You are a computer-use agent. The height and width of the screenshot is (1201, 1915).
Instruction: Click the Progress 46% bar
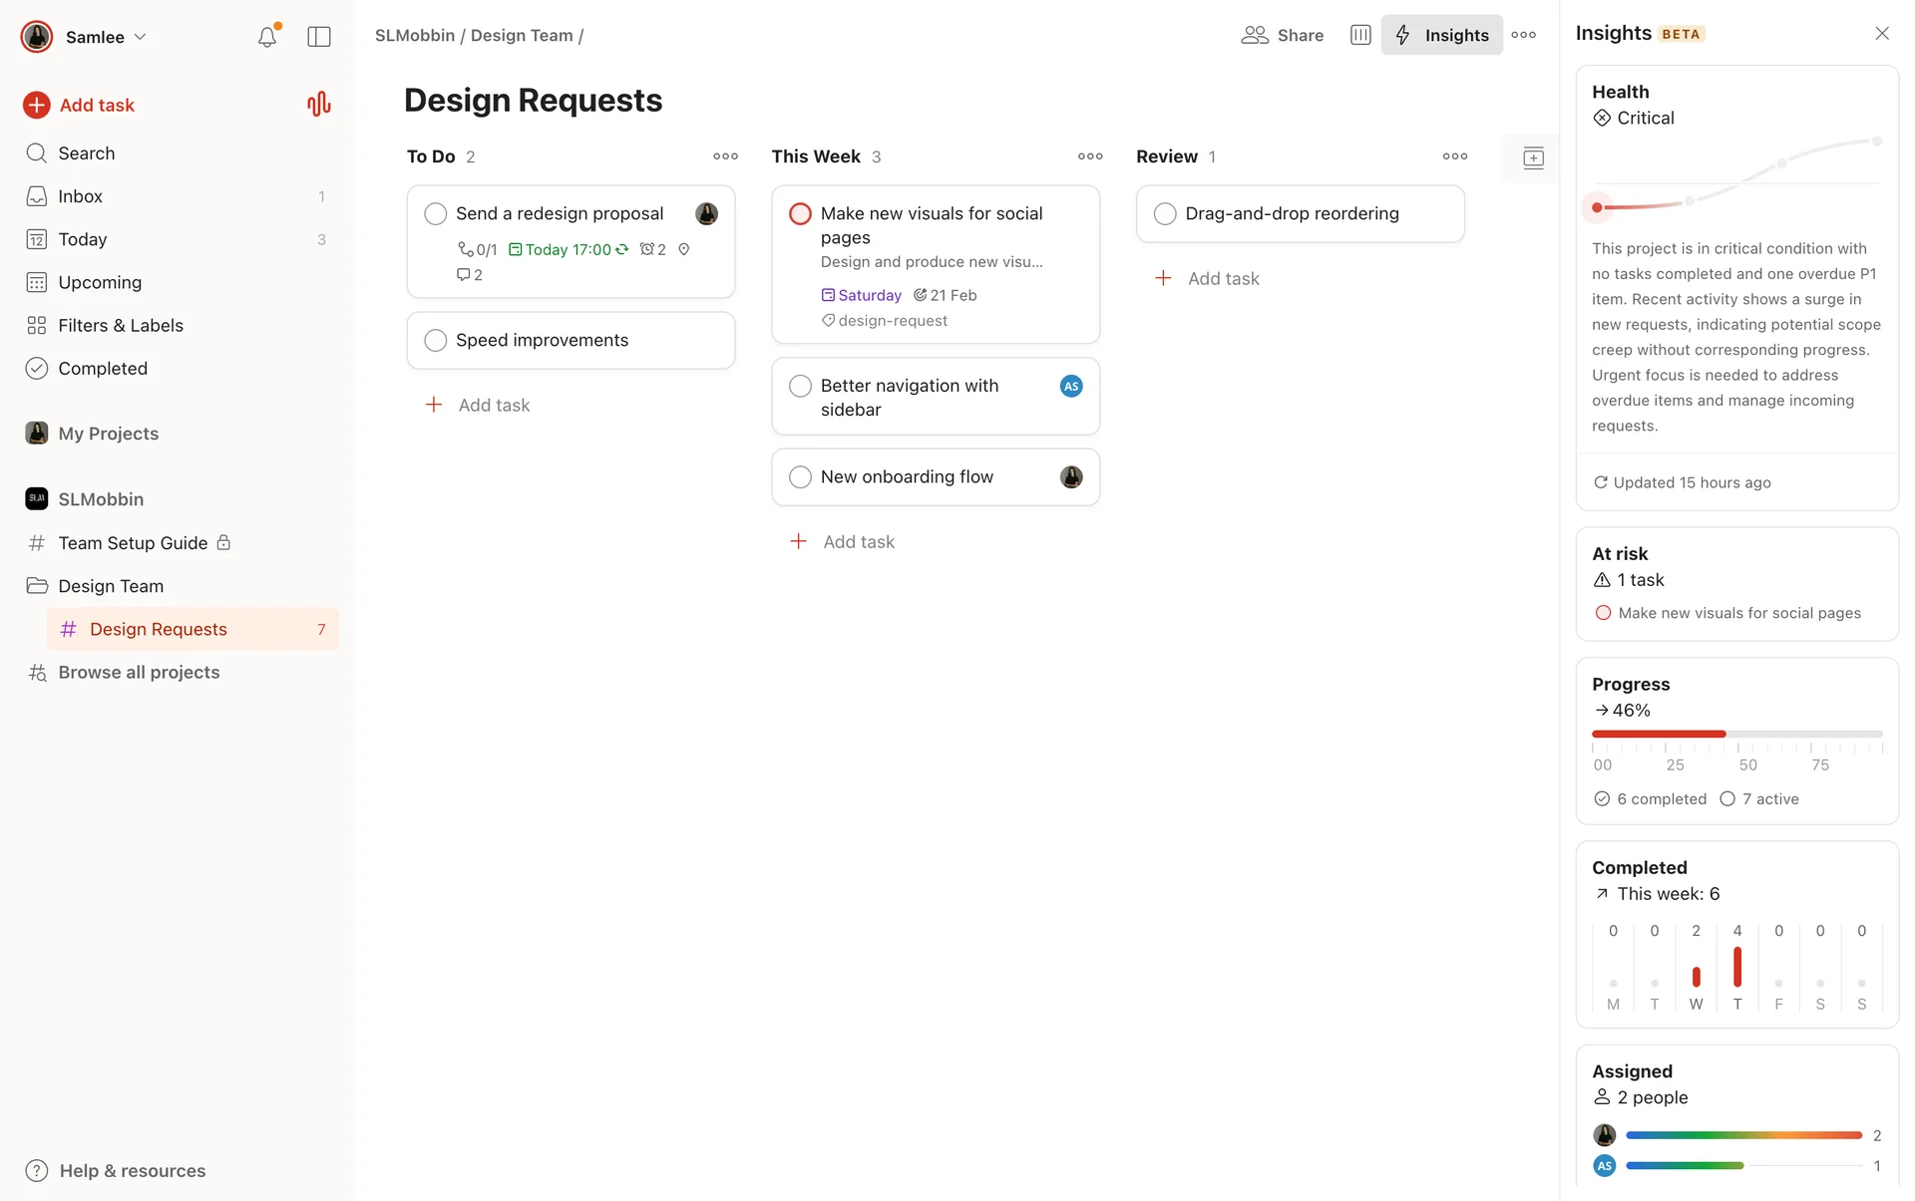pos(1736,735)
